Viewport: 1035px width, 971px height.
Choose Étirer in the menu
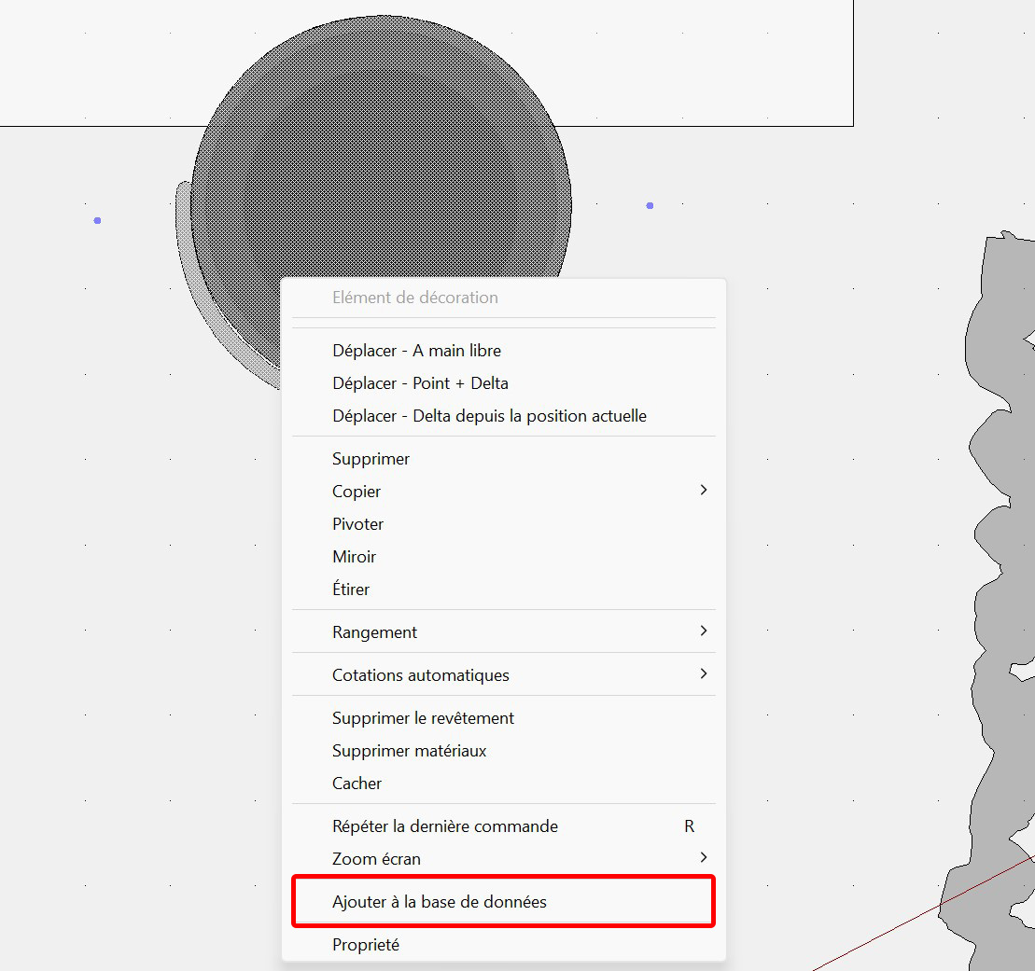pyautogui.click(x=351, y=590)
